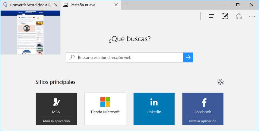Click the Share icon in toolbar
Image resolution: width=259 pixels, height=131 pixels.
point(239,16)
